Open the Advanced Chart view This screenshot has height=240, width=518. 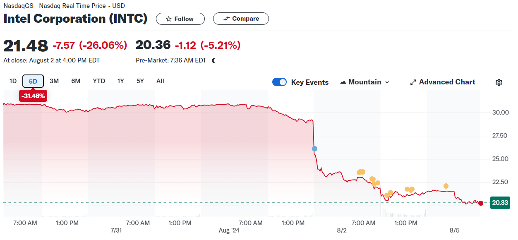point(443,82)
